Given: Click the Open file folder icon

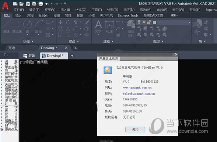Looking at the screenshot, I should (x=21, y=4).
